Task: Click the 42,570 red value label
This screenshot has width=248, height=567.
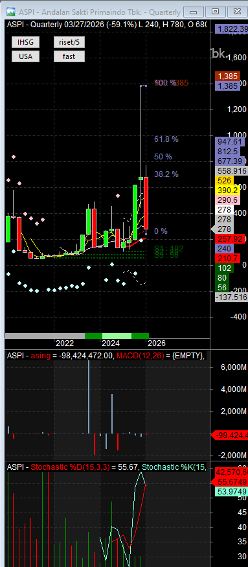Action: pos(231,472)
